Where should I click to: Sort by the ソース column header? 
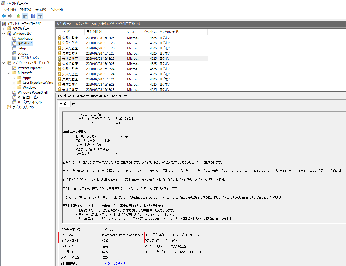133,32
